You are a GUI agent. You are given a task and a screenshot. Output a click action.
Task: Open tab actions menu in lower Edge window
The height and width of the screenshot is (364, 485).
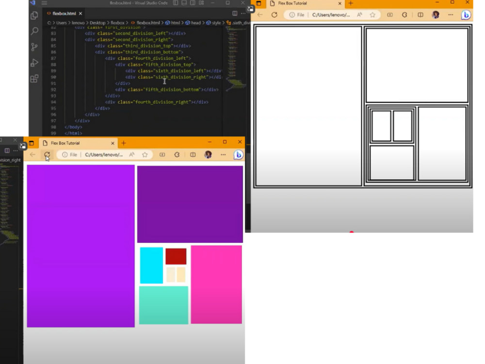coord(31,143)
